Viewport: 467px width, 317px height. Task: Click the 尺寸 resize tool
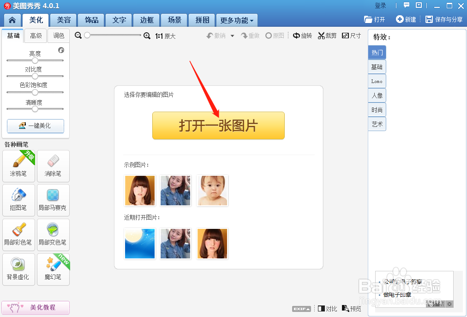(352, 36)
